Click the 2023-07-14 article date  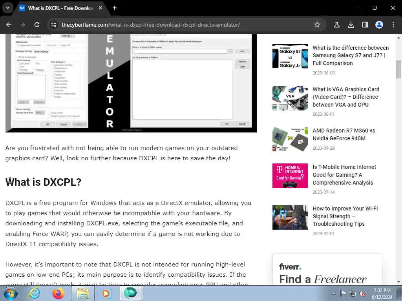323,192
